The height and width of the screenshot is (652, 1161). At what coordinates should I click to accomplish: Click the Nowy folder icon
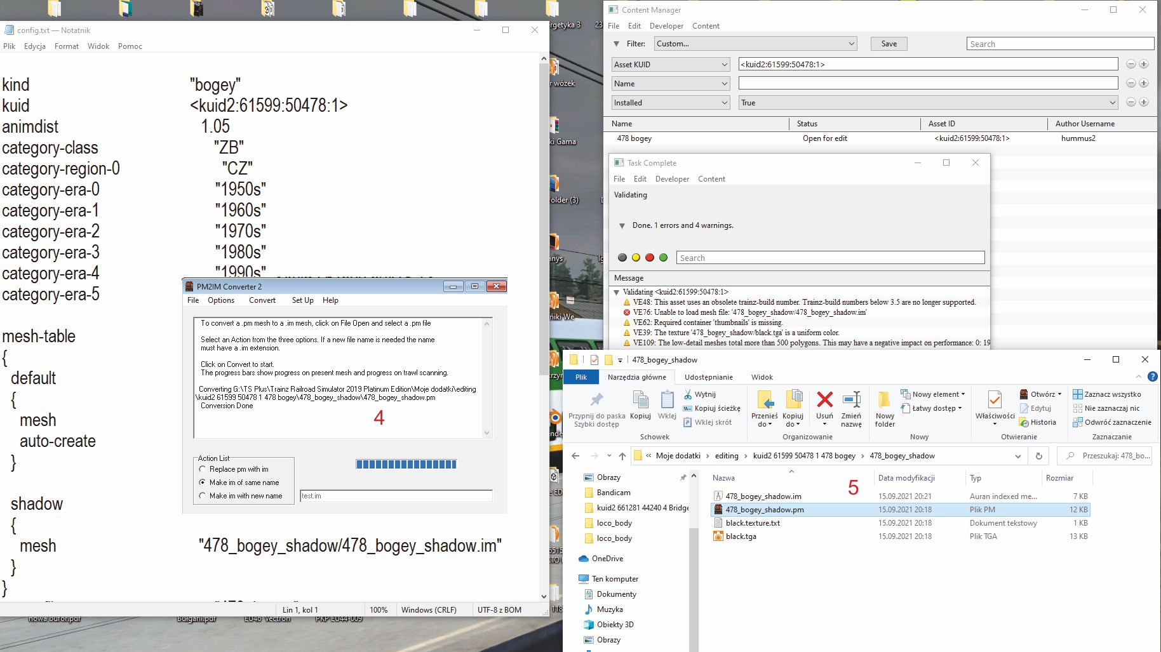coord(884,400)
